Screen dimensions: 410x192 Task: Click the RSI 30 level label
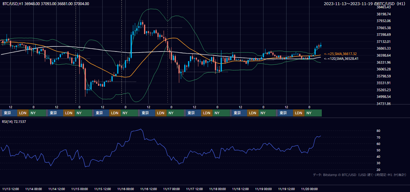coord(378,163)
